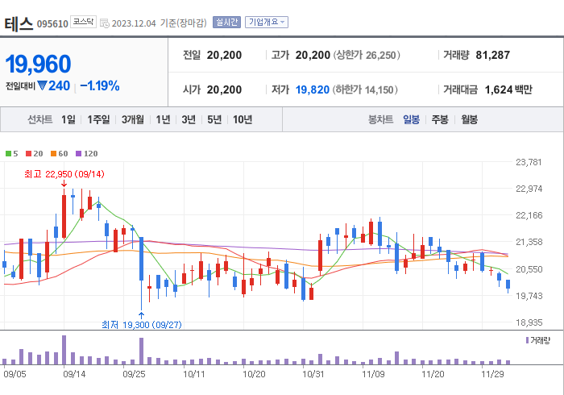
Task: Click the 22,974 price axis label
Action: tap(529, 189)
